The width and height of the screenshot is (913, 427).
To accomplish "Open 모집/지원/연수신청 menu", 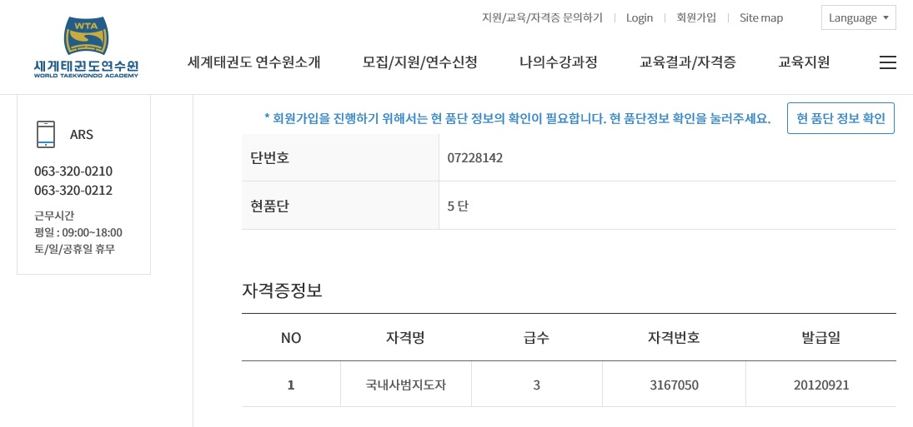I will (x=420, y=62).
